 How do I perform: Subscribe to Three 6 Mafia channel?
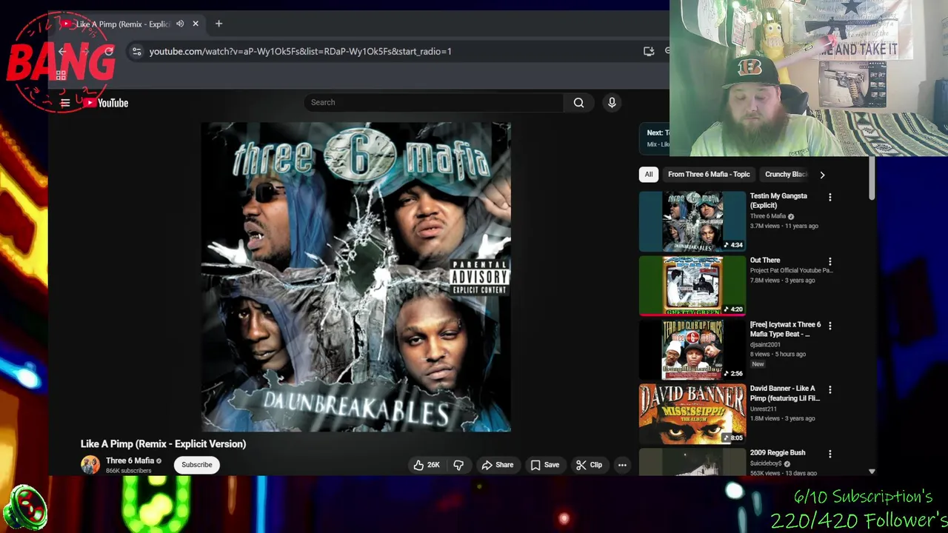pos(197,465)
